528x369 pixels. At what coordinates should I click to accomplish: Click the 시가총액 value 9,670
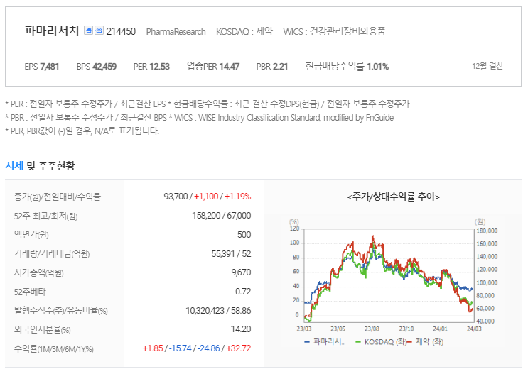[x=241, y=272]
